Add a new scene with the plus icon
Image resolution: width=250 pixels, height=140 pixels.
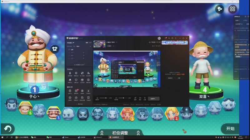(90, 46)
